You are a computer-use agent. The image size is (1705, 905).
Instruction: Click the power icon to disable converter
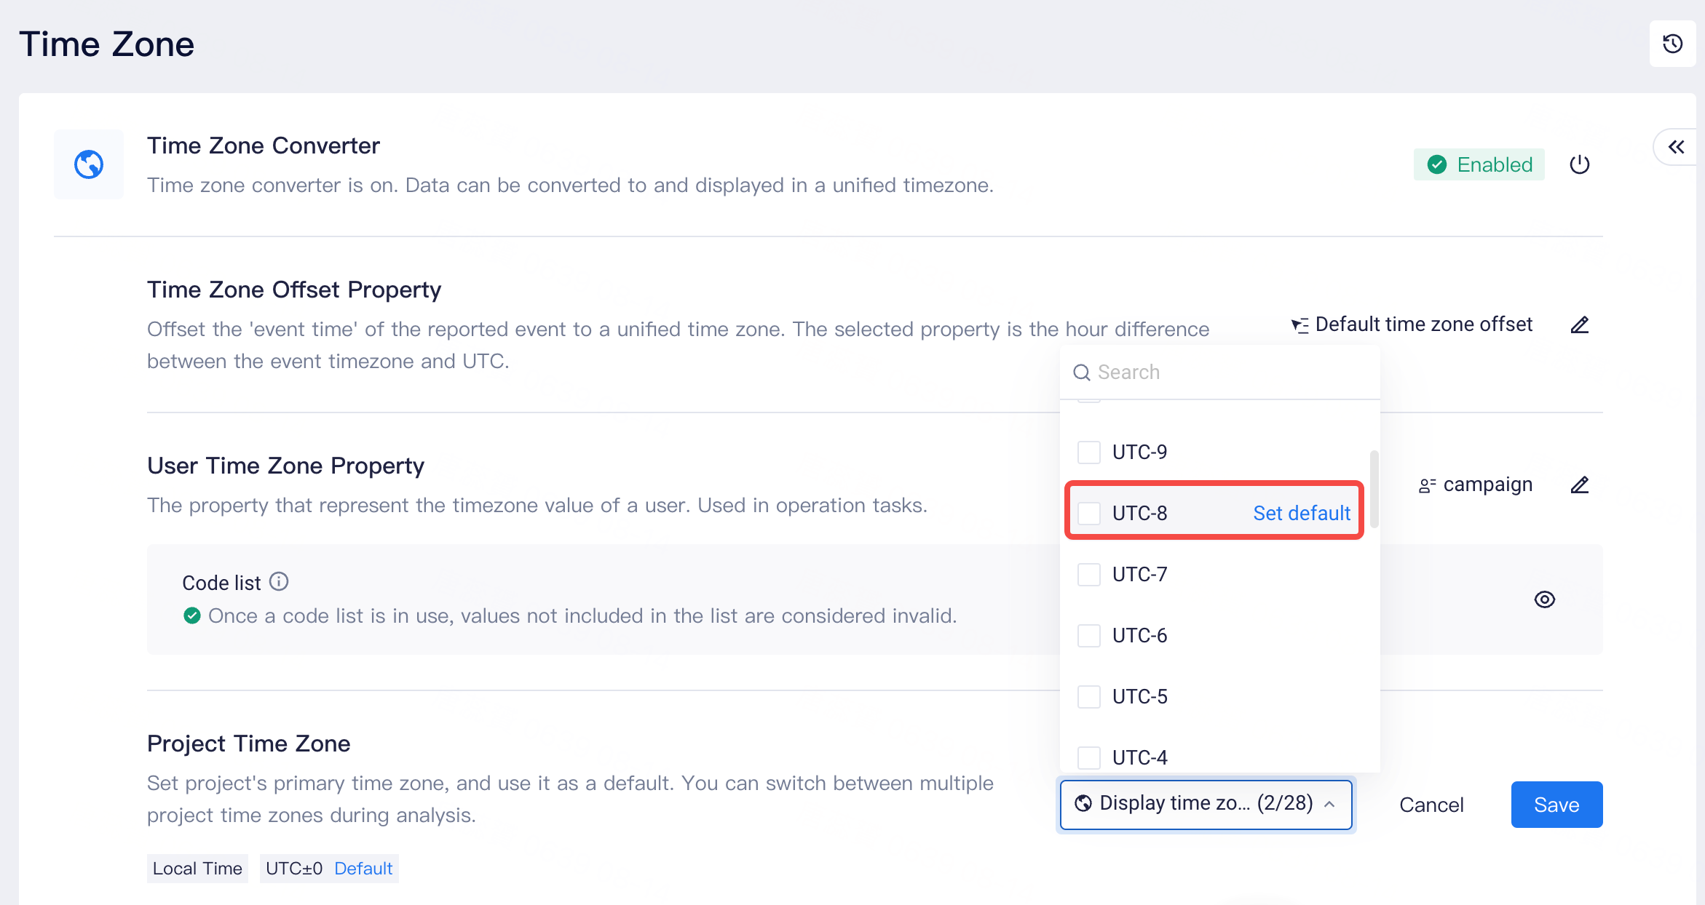pos(1579,164)
